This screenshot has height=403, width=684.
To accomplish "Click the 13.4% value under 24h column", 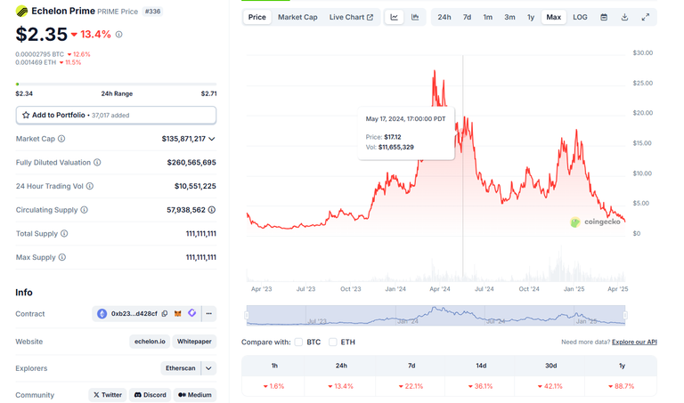I will 341,386.
